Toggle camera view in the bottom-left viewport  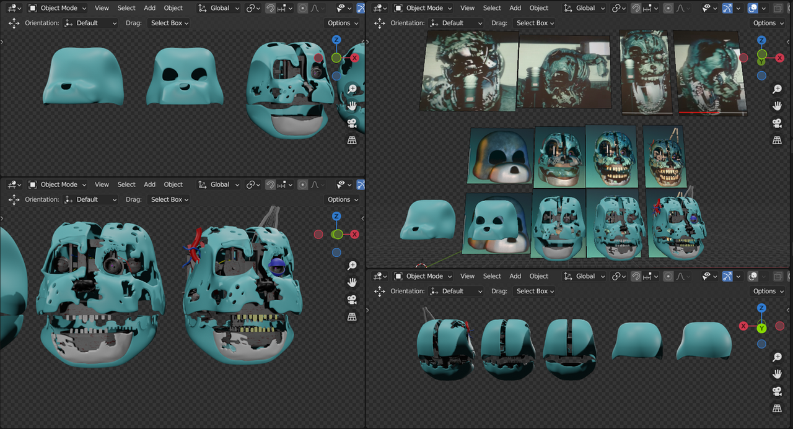tap(352, 300)
